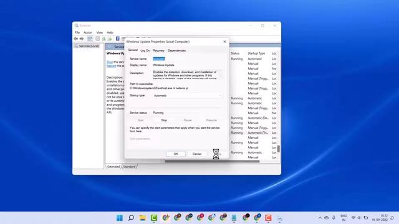Click the Start service button

pyautogui.click(x=140, y=120)
